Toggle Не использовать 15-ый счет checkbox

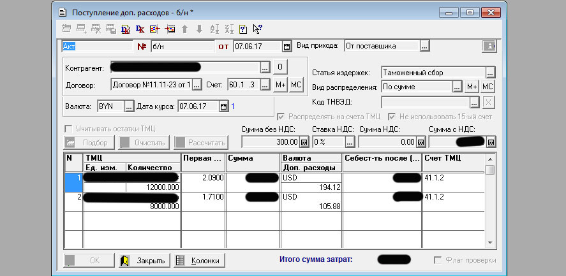[391, 117]
